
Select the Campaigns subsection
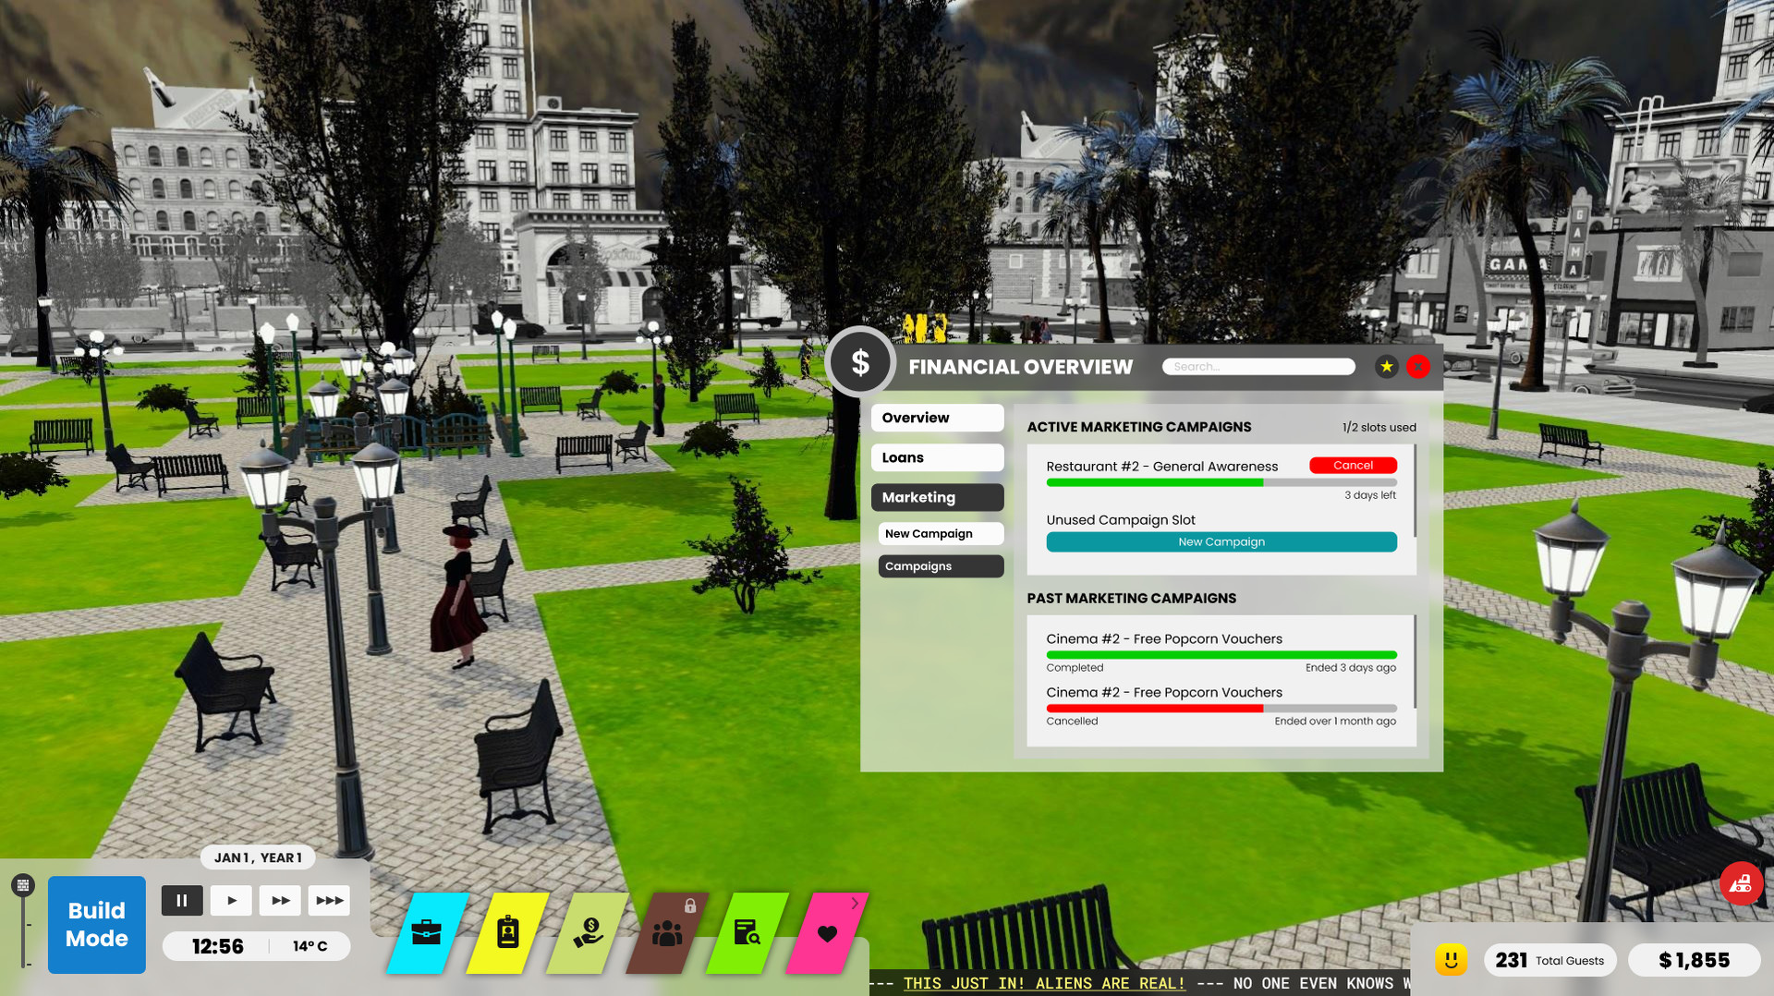click(940, 565)
